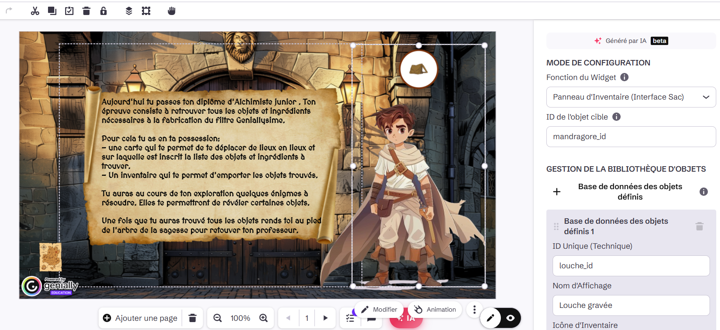Go to the next page arrow

click(x=326, y=318)
